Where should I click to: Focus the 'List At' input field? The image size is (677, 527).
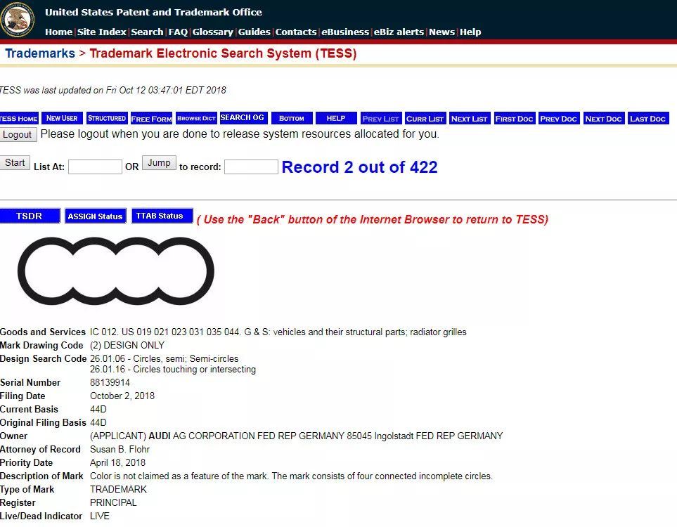(x=95, y=167)
